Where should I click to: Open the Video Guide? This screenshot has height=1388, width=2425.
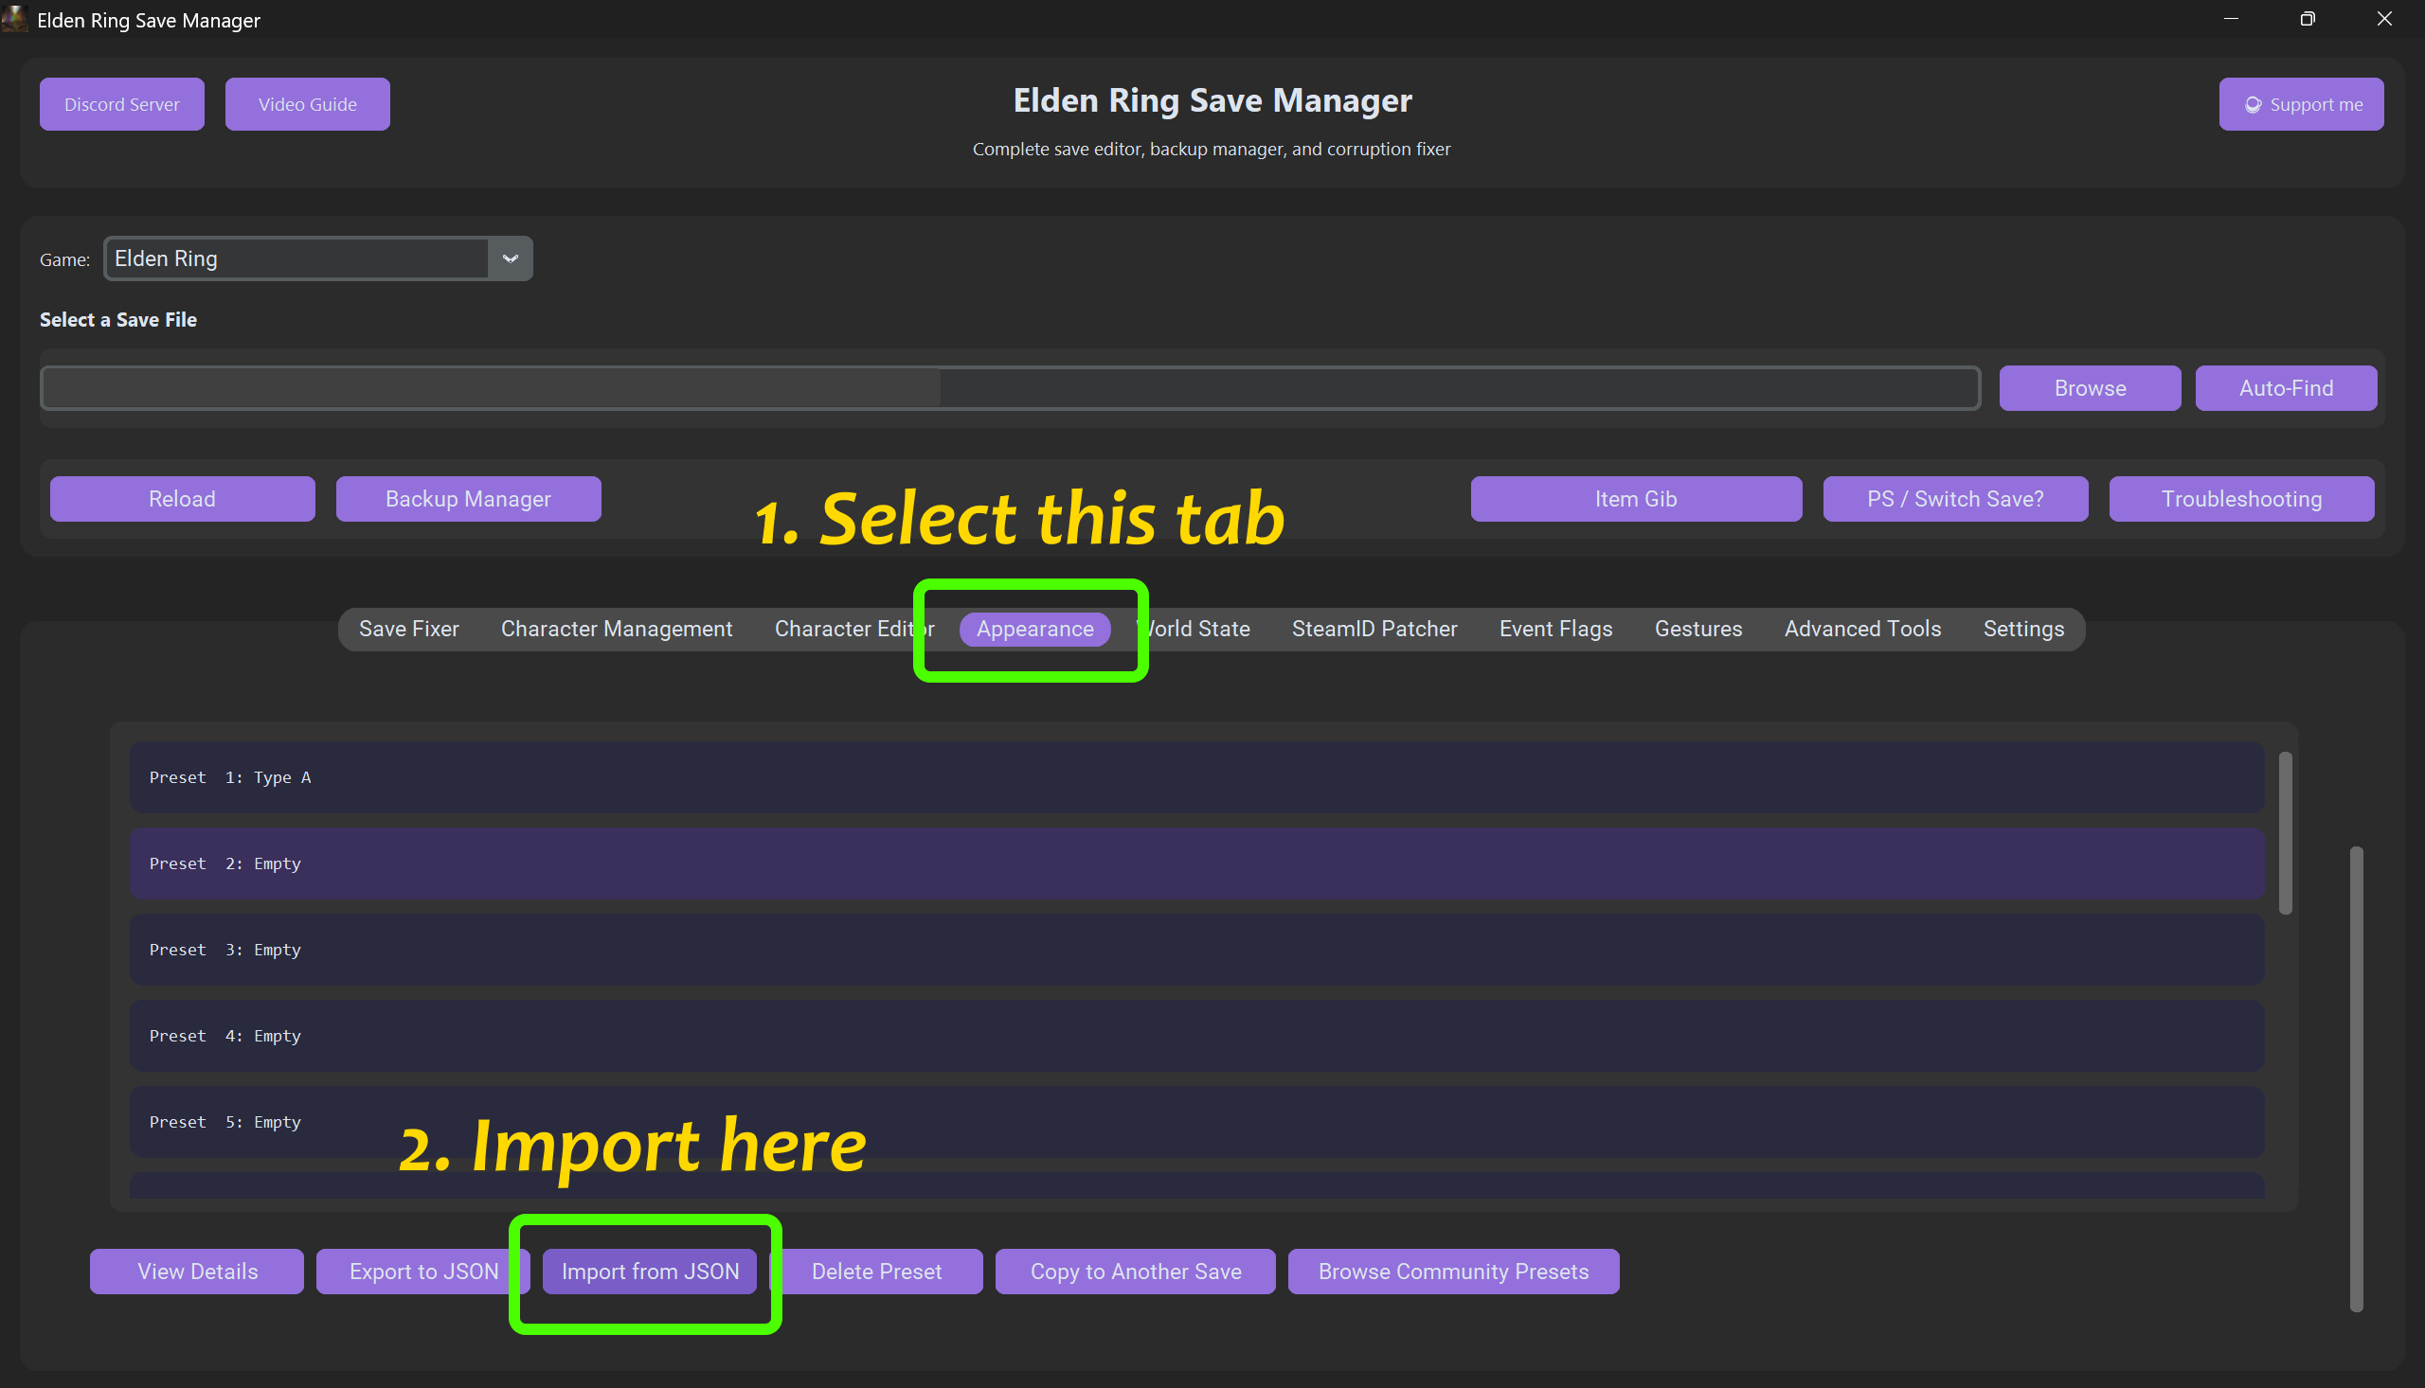307,104
